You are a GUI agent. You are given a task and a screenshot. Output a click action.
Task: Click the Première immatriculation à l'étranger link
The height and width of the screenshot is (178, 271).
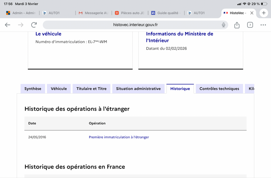tap(119, 137)
